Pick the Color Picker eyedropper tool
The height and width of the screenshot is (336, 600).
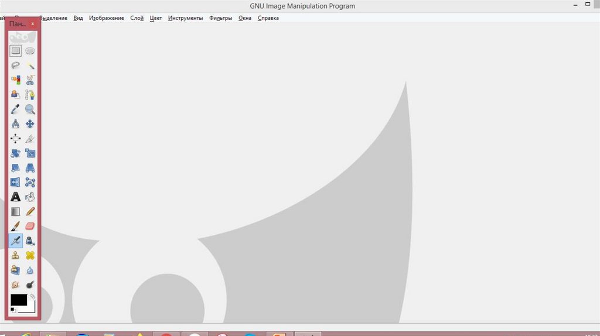(x=16, y=109)
